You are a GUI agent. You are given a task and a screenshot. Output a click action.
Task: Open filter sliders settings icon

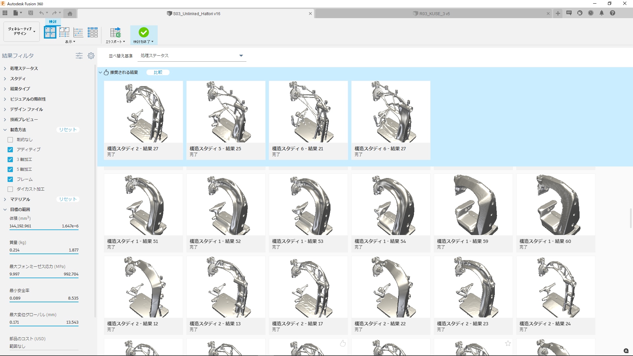79,56
